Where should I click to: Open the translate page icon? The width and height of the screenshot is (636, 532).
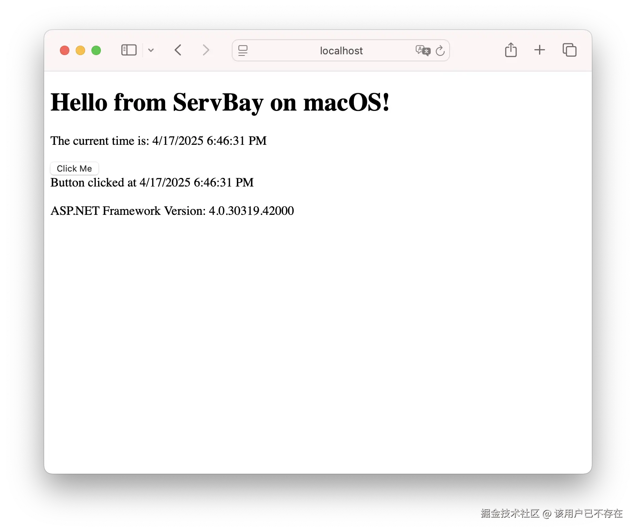coord(423,50)
